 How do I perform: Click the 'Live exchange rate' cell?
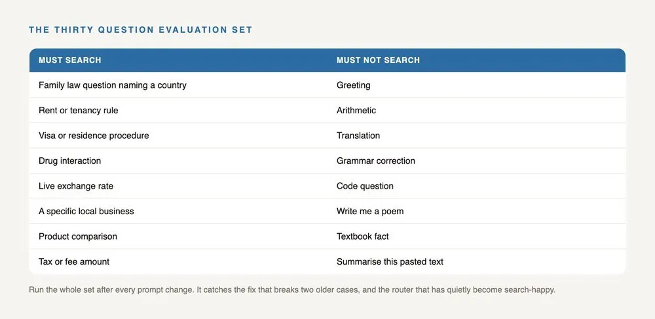pyautogui.click(x=178, y=186)
